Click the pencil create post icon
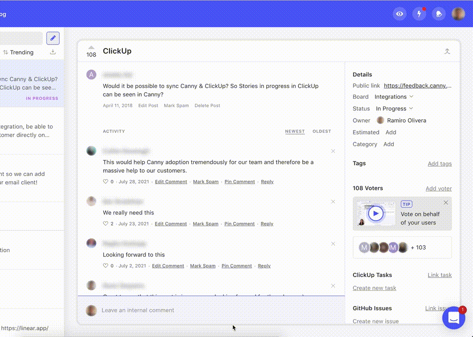This screenshot has height=337, width=473. pyautogui.click(x=53, y=38)
